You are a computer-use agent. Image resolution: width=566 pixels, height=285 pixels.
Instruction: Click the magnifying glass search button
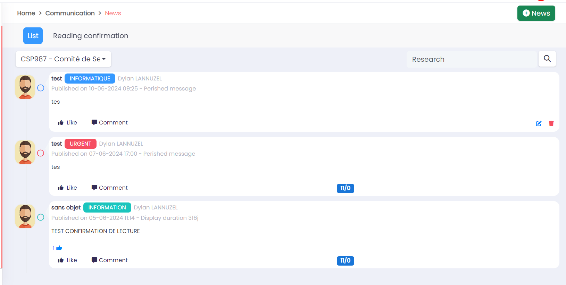click(547, 59)
